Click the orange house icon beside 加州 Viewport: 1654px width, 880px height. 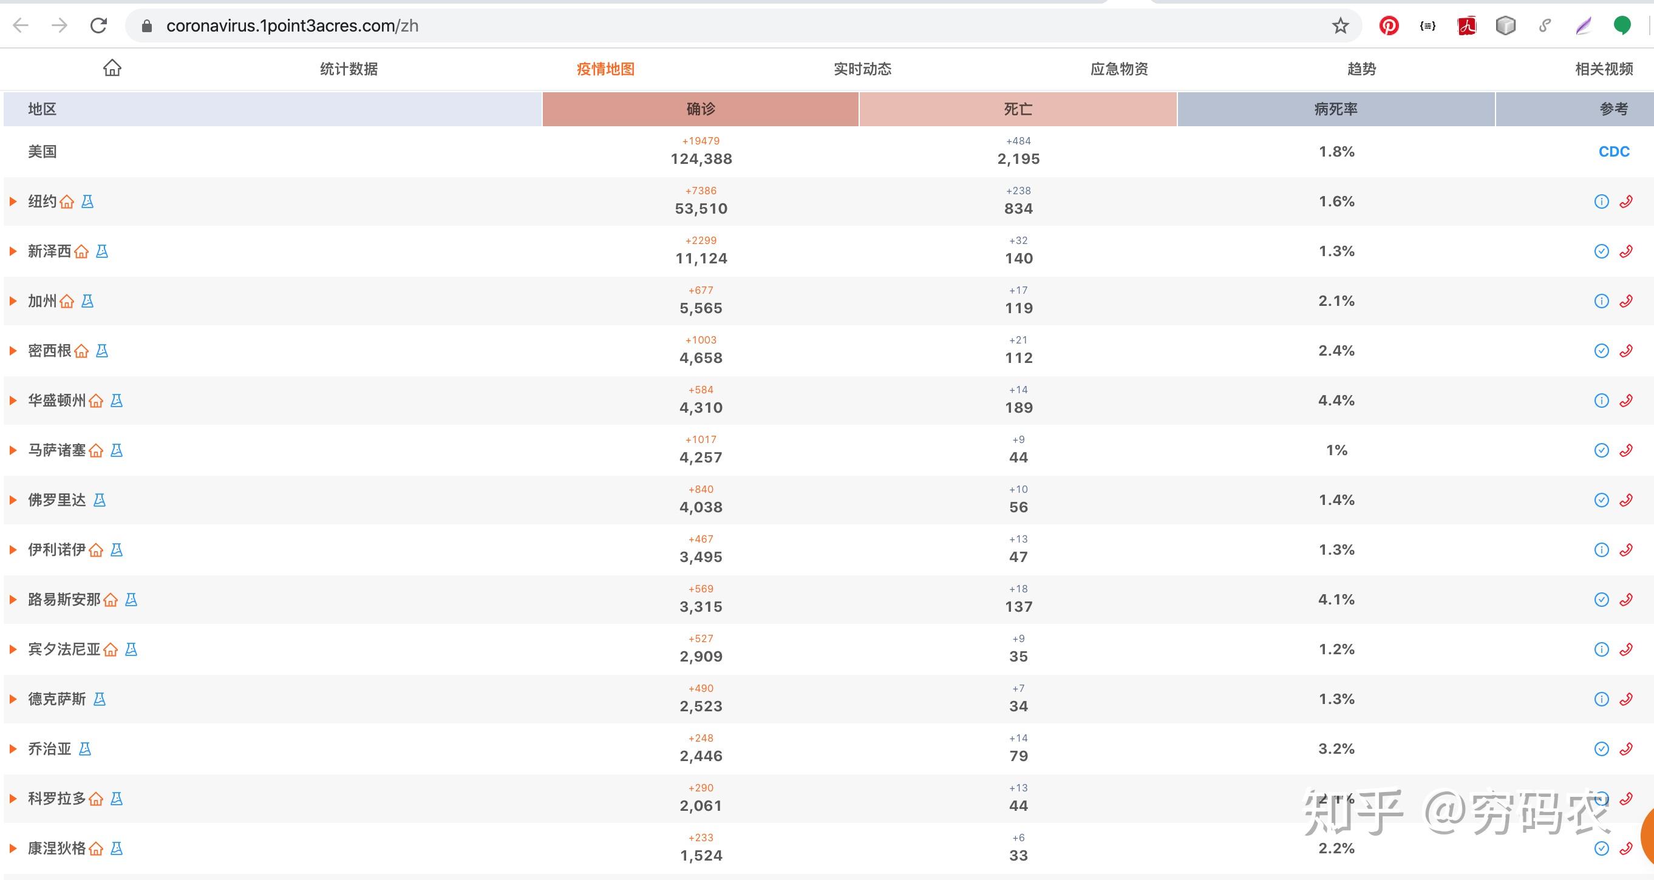click(67, 301)
